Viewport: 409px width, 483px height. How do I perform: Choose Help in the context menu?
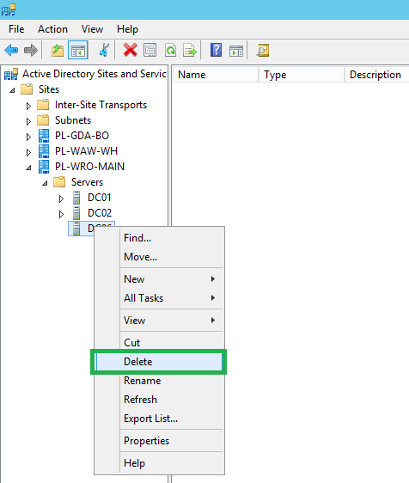tap(159, 463)
